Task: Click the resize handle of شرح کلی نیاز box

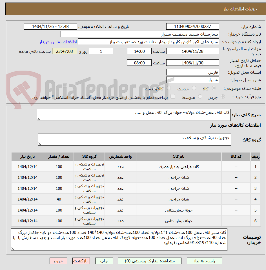Action: click(x=39, y=119)
